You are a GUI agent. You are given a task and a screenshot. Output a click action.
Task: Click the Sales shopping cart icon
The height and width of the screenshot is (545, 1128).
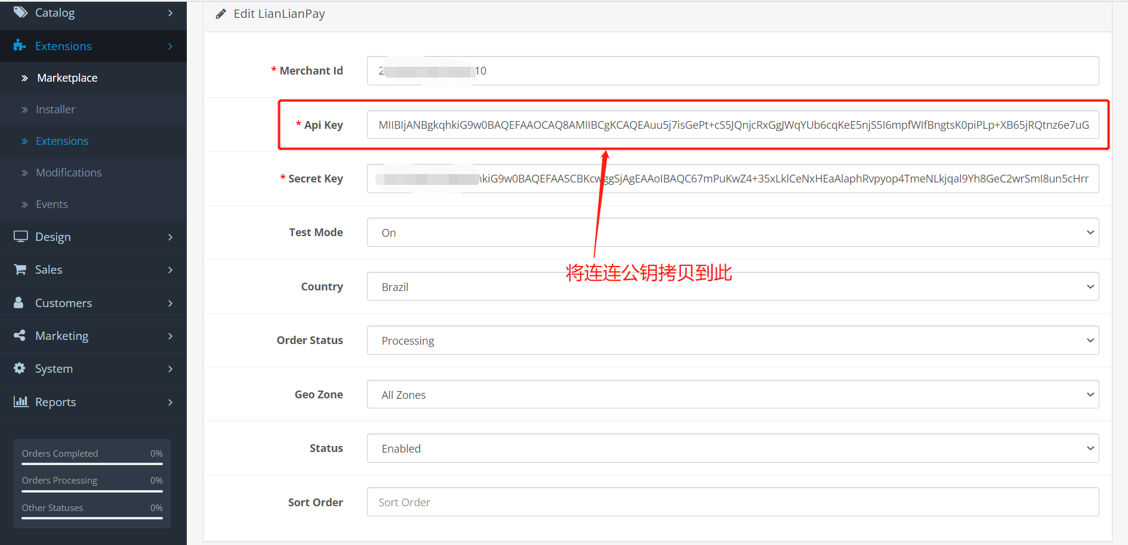[20, 270]
